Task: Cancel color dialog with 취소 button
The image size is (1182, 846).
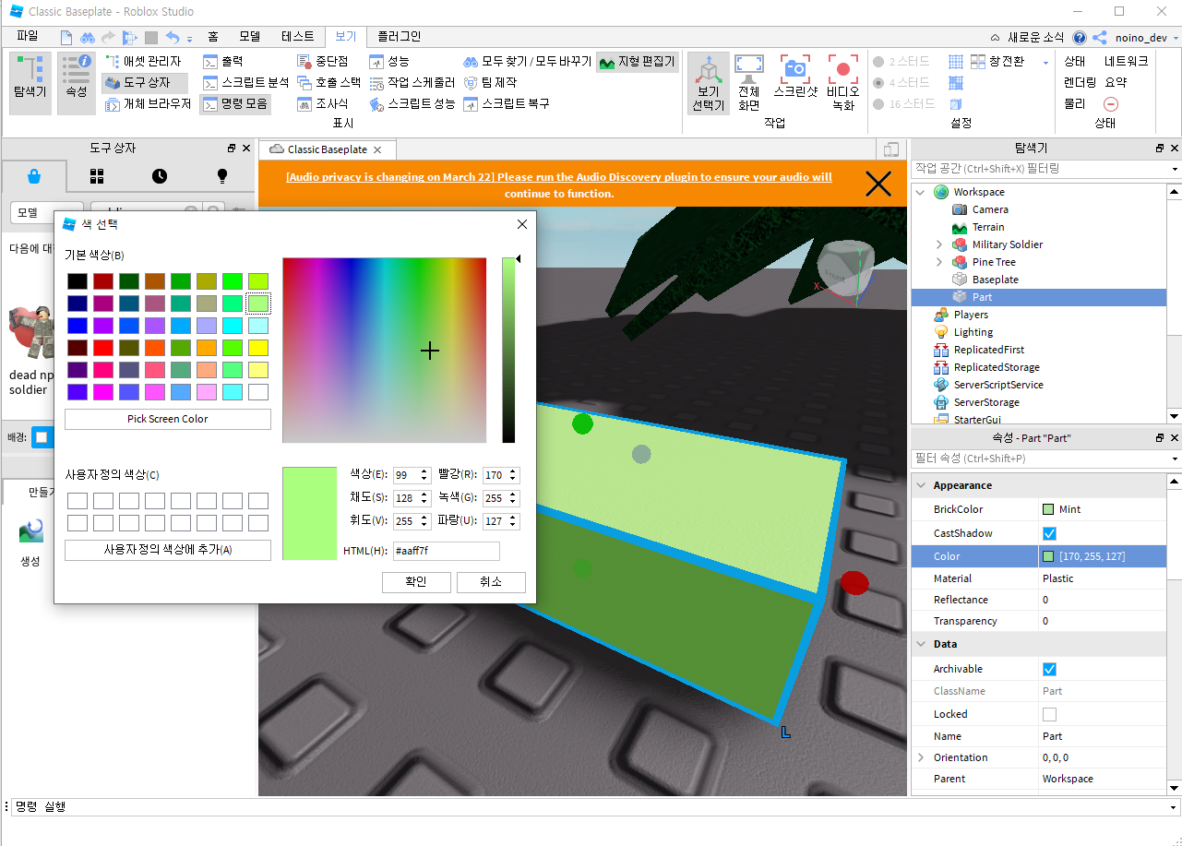Action: pyautogui.click(x=491, y=582)
